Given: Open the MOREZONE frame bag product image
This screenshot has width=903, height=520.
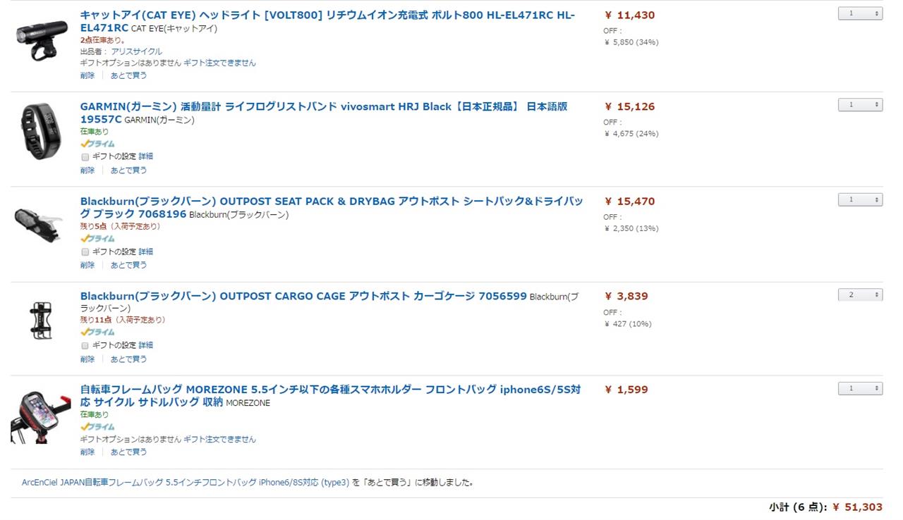Looking at the screenshot, I should point(40,415).
